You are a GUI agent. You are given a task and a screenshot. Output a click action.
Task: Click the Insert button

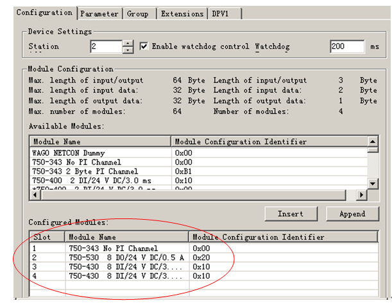(291, 214)
